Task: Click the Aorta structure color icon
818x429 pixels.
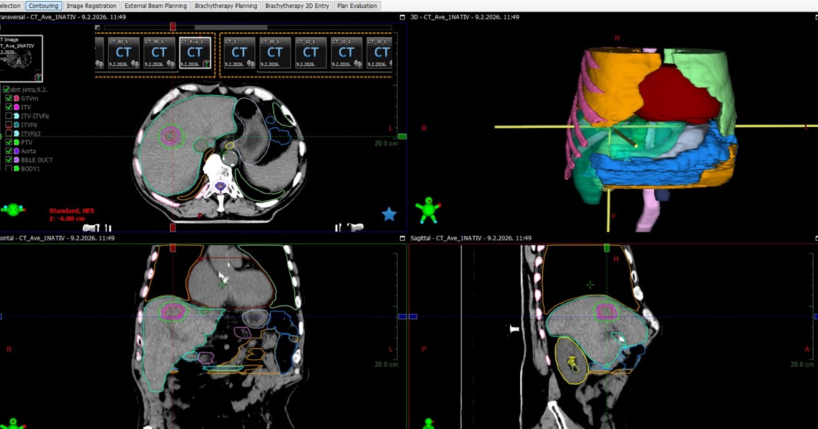Action: click(x=16, y=151)
